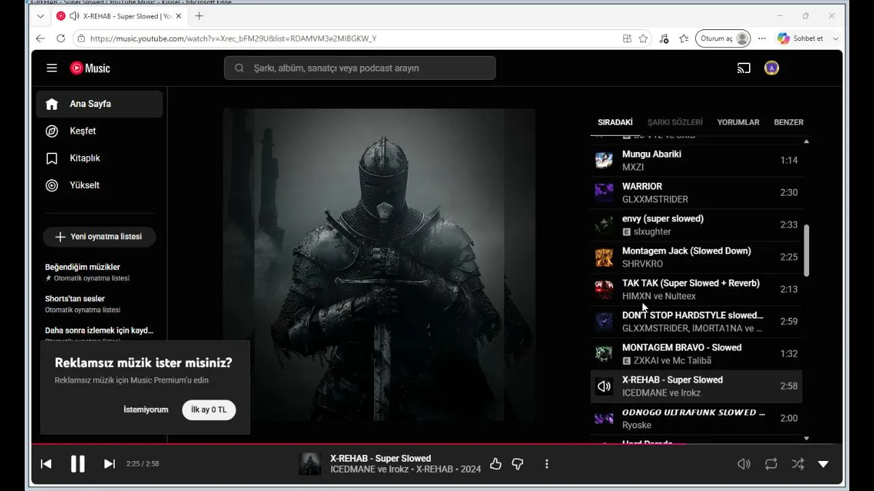Click the queue scrollbar down arrow
Screen dimensions: 874x491
[806, 438]
